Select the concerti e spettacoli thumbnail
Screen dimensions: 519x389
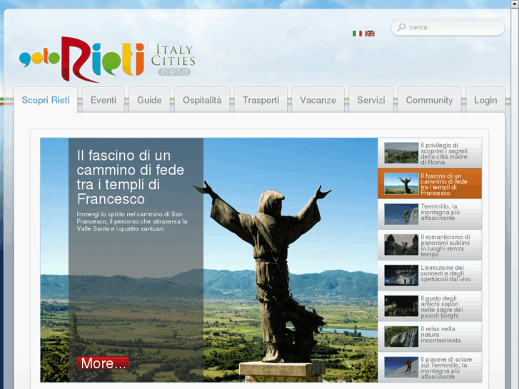(x=401, y=276)
